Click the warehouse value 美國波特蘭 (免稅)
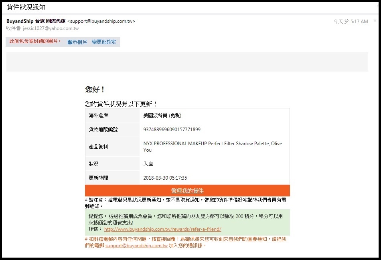Image resolution: width=381 pixels, height=260 pixels. 162,116
